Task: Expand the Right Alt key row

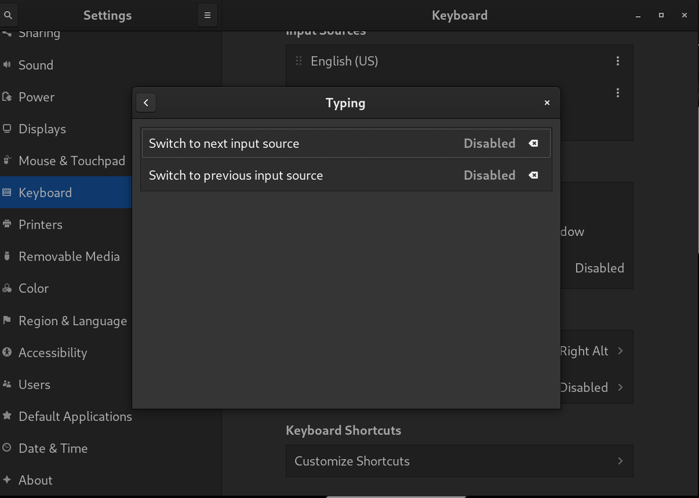Action: tap(620, 351)
